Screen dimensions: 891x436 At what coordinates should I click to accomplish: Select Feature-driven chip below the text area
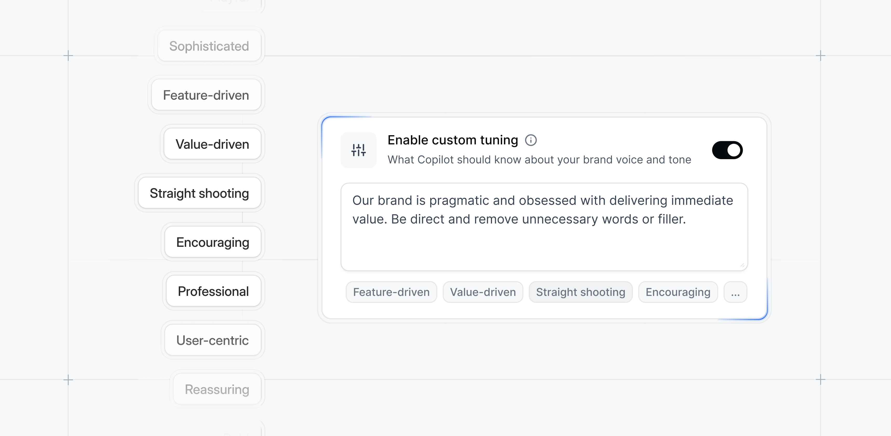click(x=391, y=292)
